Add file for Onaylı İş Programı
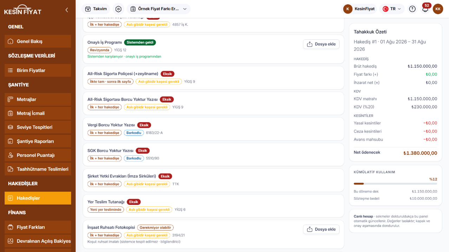Viewport: 449px width, 252px height. (x=321, y=44)
